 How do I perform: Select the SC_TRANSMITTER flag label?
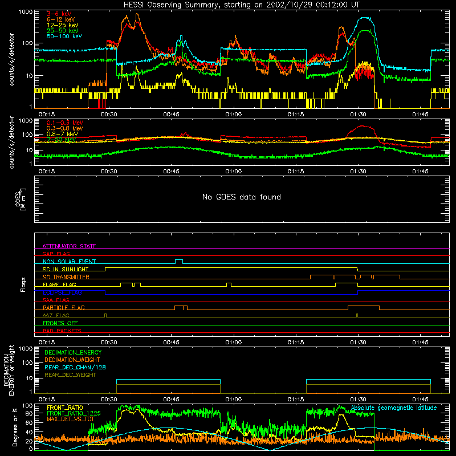[x=66, y=277]
